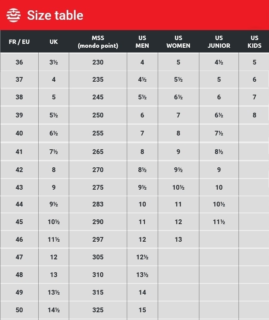The image size is (269, 320).
Task: Click the US WOMEN column header
Action: pos(178,42)
